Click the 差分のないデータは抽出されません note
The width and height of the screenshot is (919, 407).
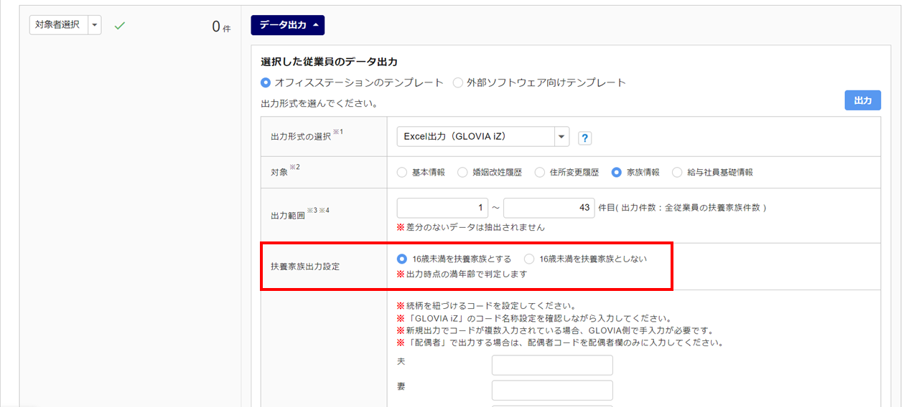click(x=471, y=227)
